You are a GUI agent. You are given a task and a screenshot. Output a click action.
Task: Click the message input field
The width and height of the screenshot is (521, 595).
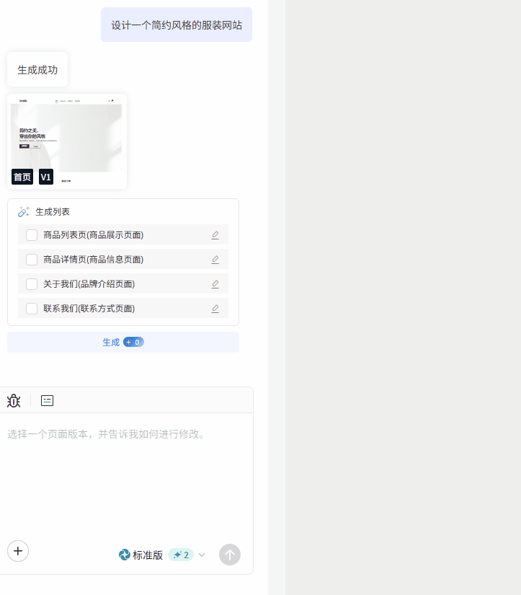pyautogui.click(x=126, y=476)
